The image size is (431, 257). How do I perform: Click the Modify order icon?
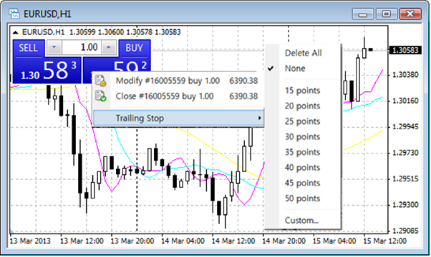(100, 81)
